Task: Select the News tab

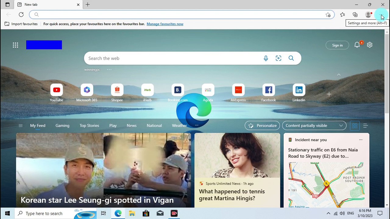Action: point(132,126)
